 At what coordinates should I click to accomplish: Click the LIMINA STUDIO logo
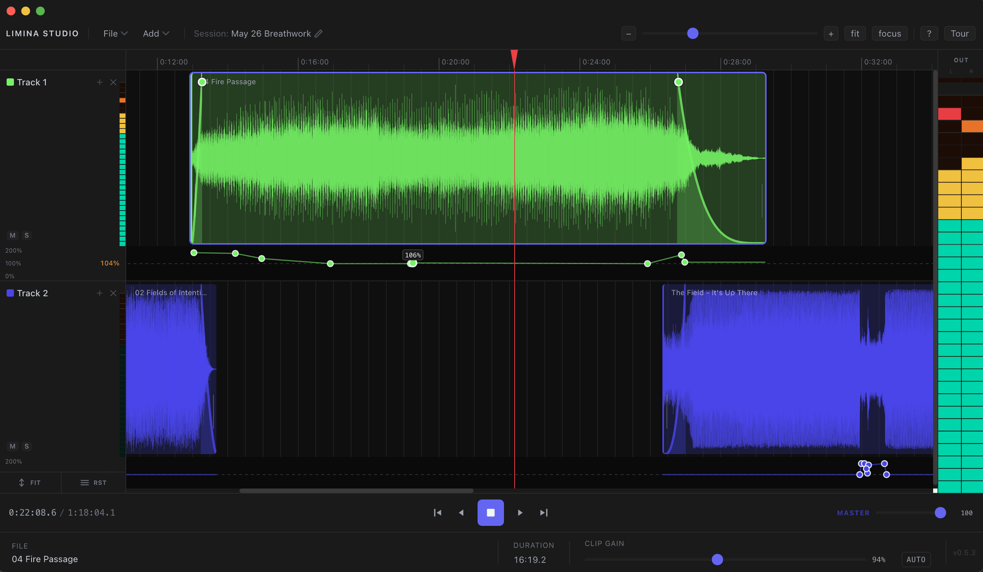tap(42, 33)
